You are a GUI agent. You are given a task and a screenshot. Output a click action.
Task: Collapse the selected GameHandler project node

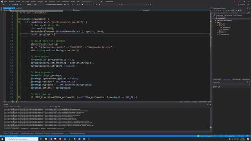coord(214,19)
